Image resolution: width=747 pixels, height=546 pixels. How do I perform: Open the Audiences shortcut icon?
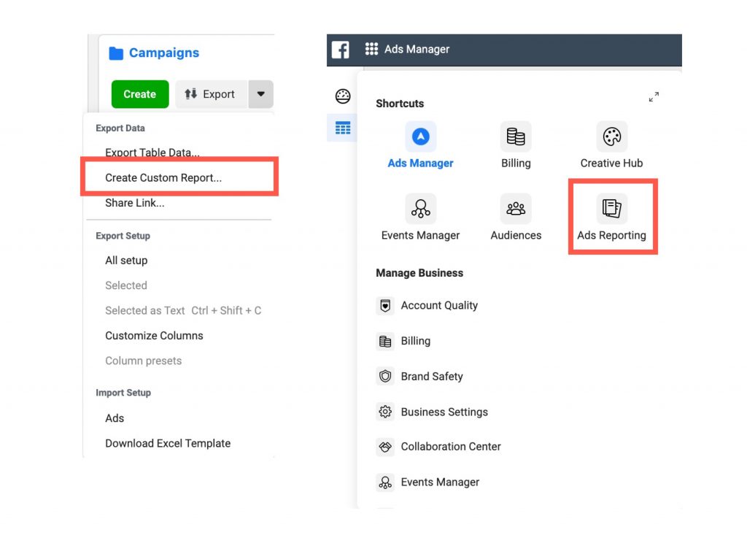(516, 208)
